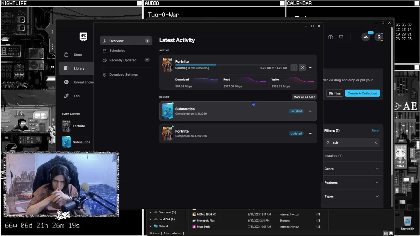Cancel the Fortnite update download

tap(302, 68)
